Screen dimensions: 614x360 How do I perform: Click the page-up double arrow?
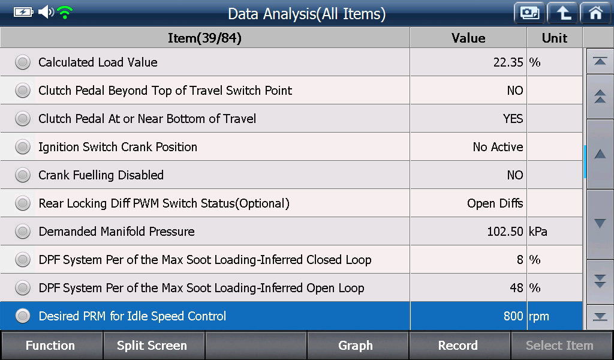(600, 97)
